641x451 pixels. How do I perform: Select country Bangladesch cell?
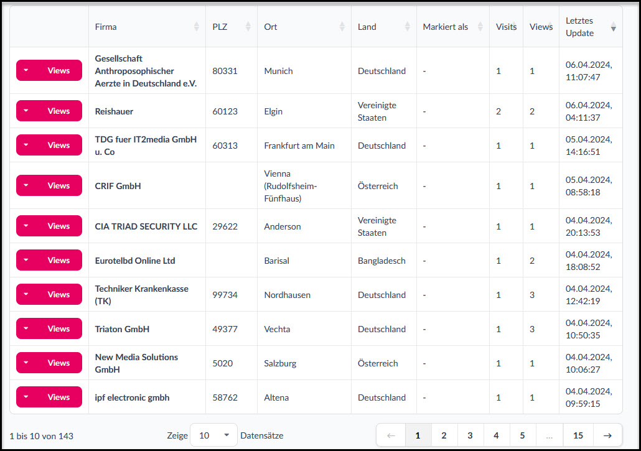pyautogui.click(x=381, y=261)
